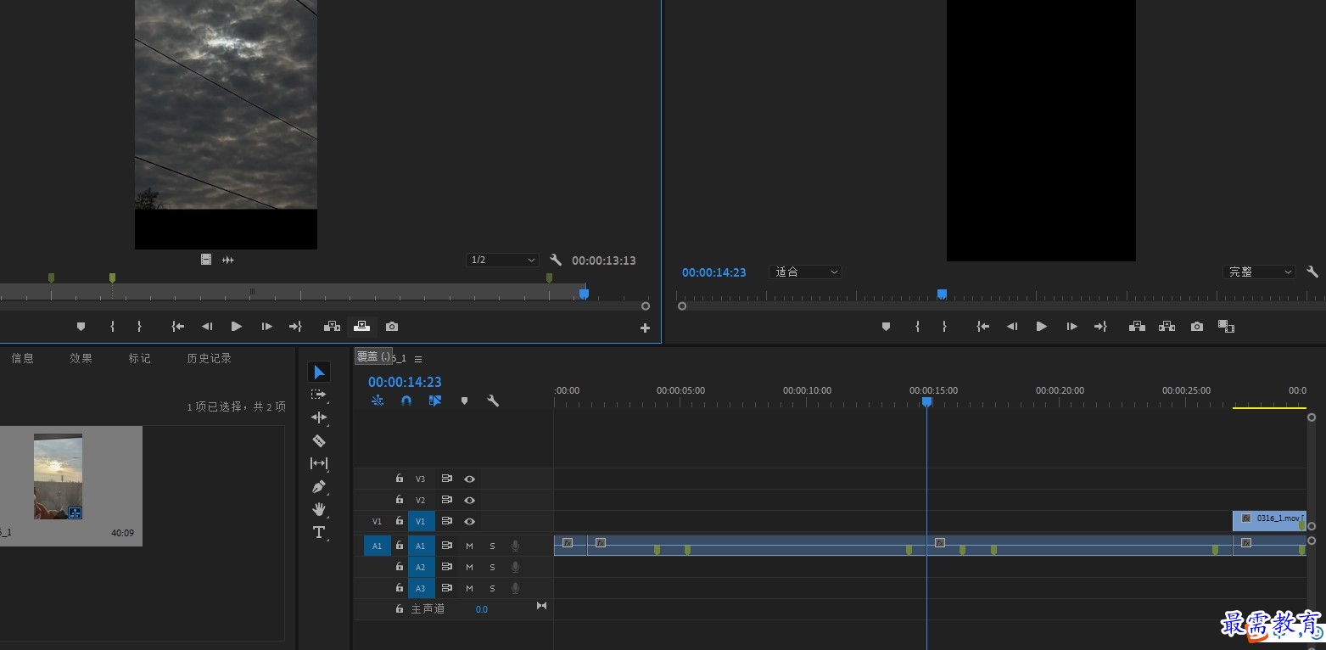Switch to the 历史记录 tab

[210, 358]
